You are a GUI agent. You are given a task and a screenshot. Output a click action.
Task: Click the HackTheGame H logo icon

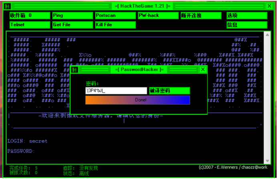click(8, 6)
